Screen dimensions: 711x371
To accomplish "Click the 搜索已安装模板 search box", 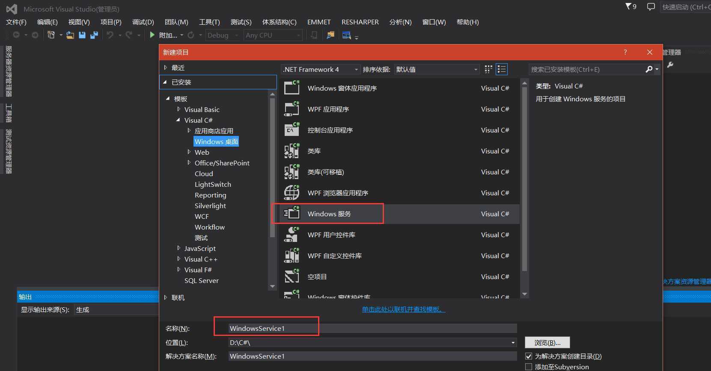I will click(x=587, y=69).
